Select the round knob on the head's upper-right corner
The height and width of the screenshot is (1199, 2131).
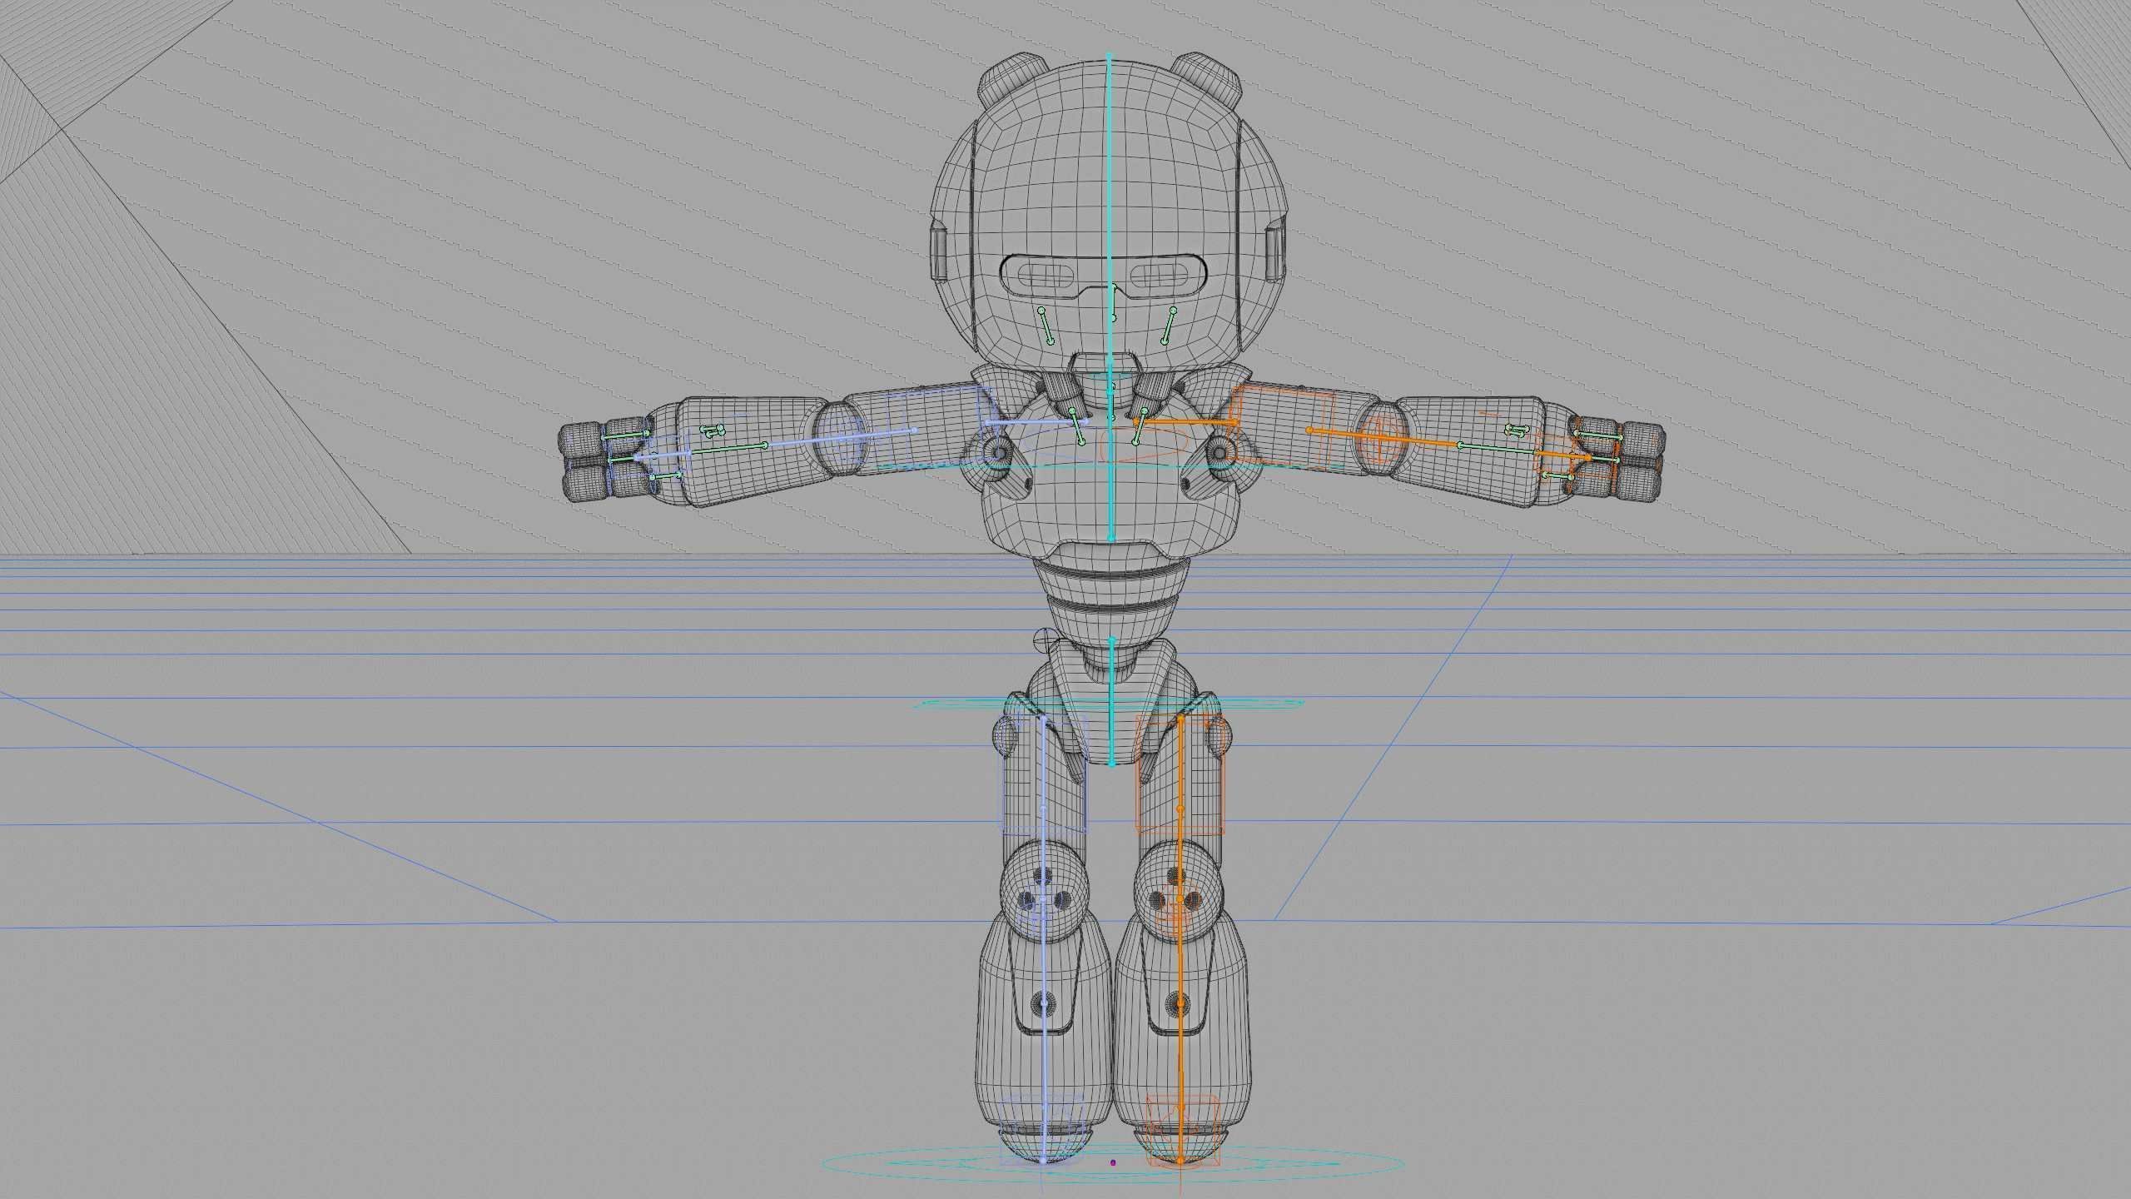[x=1209, y=80]
